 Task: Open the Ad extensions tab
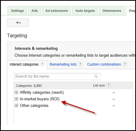(57, 11)
